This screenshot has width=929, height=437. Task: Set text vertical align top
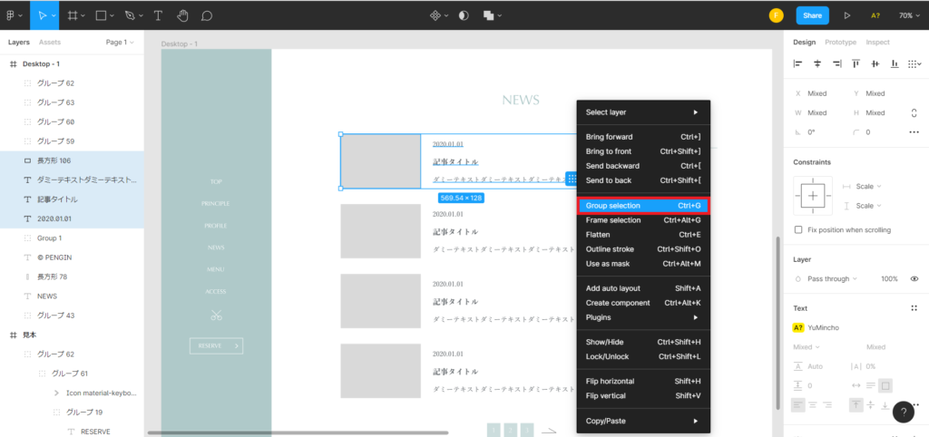click(x=856, y=405)
